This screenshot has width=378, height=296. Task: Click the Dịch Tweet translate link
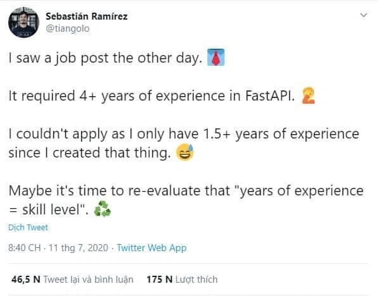click(28, 228)
